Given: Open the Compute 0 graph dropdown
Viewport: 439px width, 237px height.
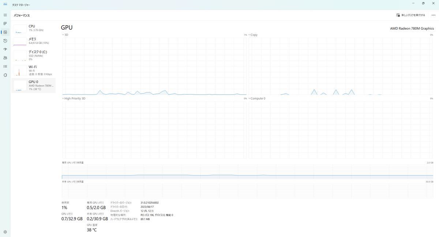Looking at the screenshot, I should coord(257,99).
